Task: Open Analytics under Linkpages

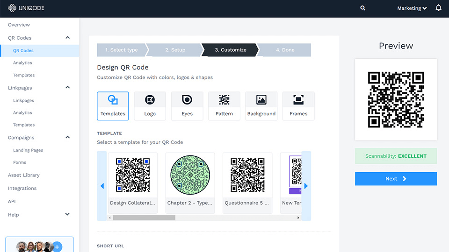Action: [x=22, y=113]
